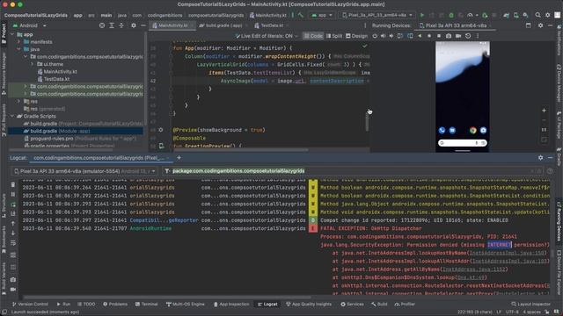Collapse the java folder
Screen dimensions: 563x316
pos(19,49)
